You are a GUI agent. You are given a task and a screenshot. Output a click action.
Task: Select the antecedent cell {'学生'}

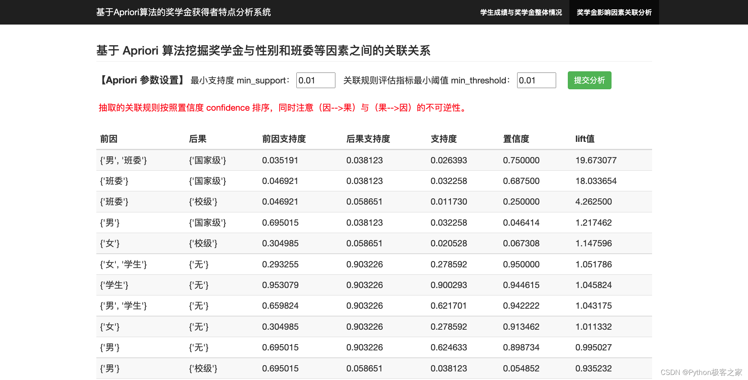[114, 285]
